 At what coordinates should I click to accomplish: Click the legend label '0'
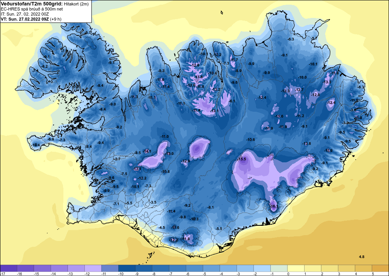pos(288,274)
